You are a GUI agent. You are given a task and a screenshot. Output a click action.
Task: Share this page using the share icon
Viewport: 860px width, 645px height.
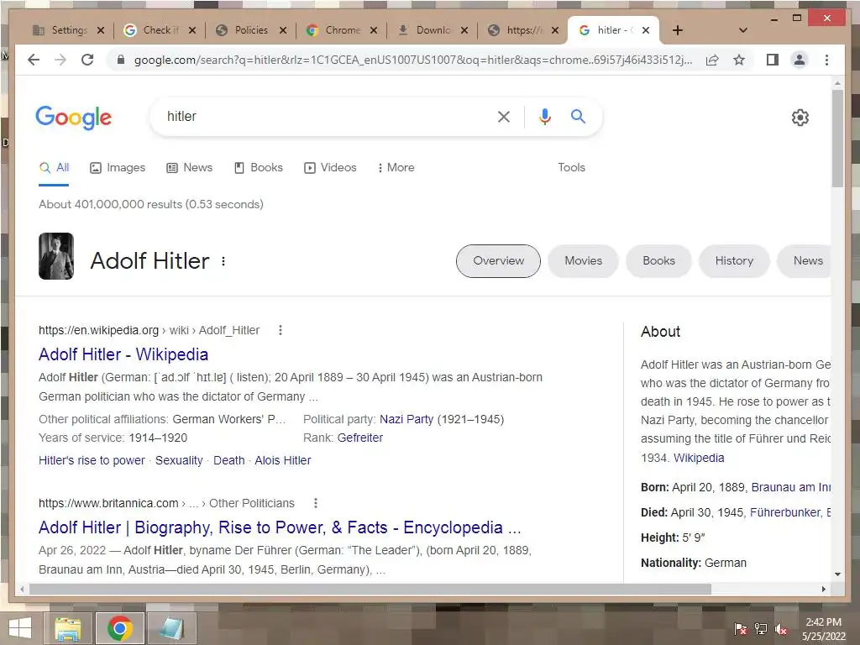pos(712,60)
